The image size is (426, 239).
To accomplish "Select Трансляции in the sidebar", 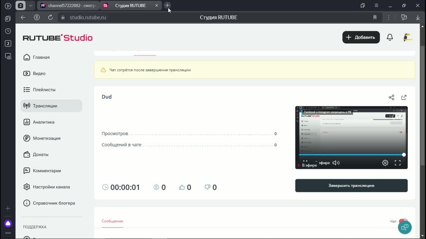I will [x=51, y=106].
